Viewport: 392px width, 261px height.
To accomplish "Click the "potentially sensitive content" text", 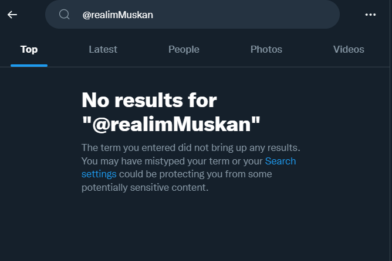I will [x=145, y=188].
